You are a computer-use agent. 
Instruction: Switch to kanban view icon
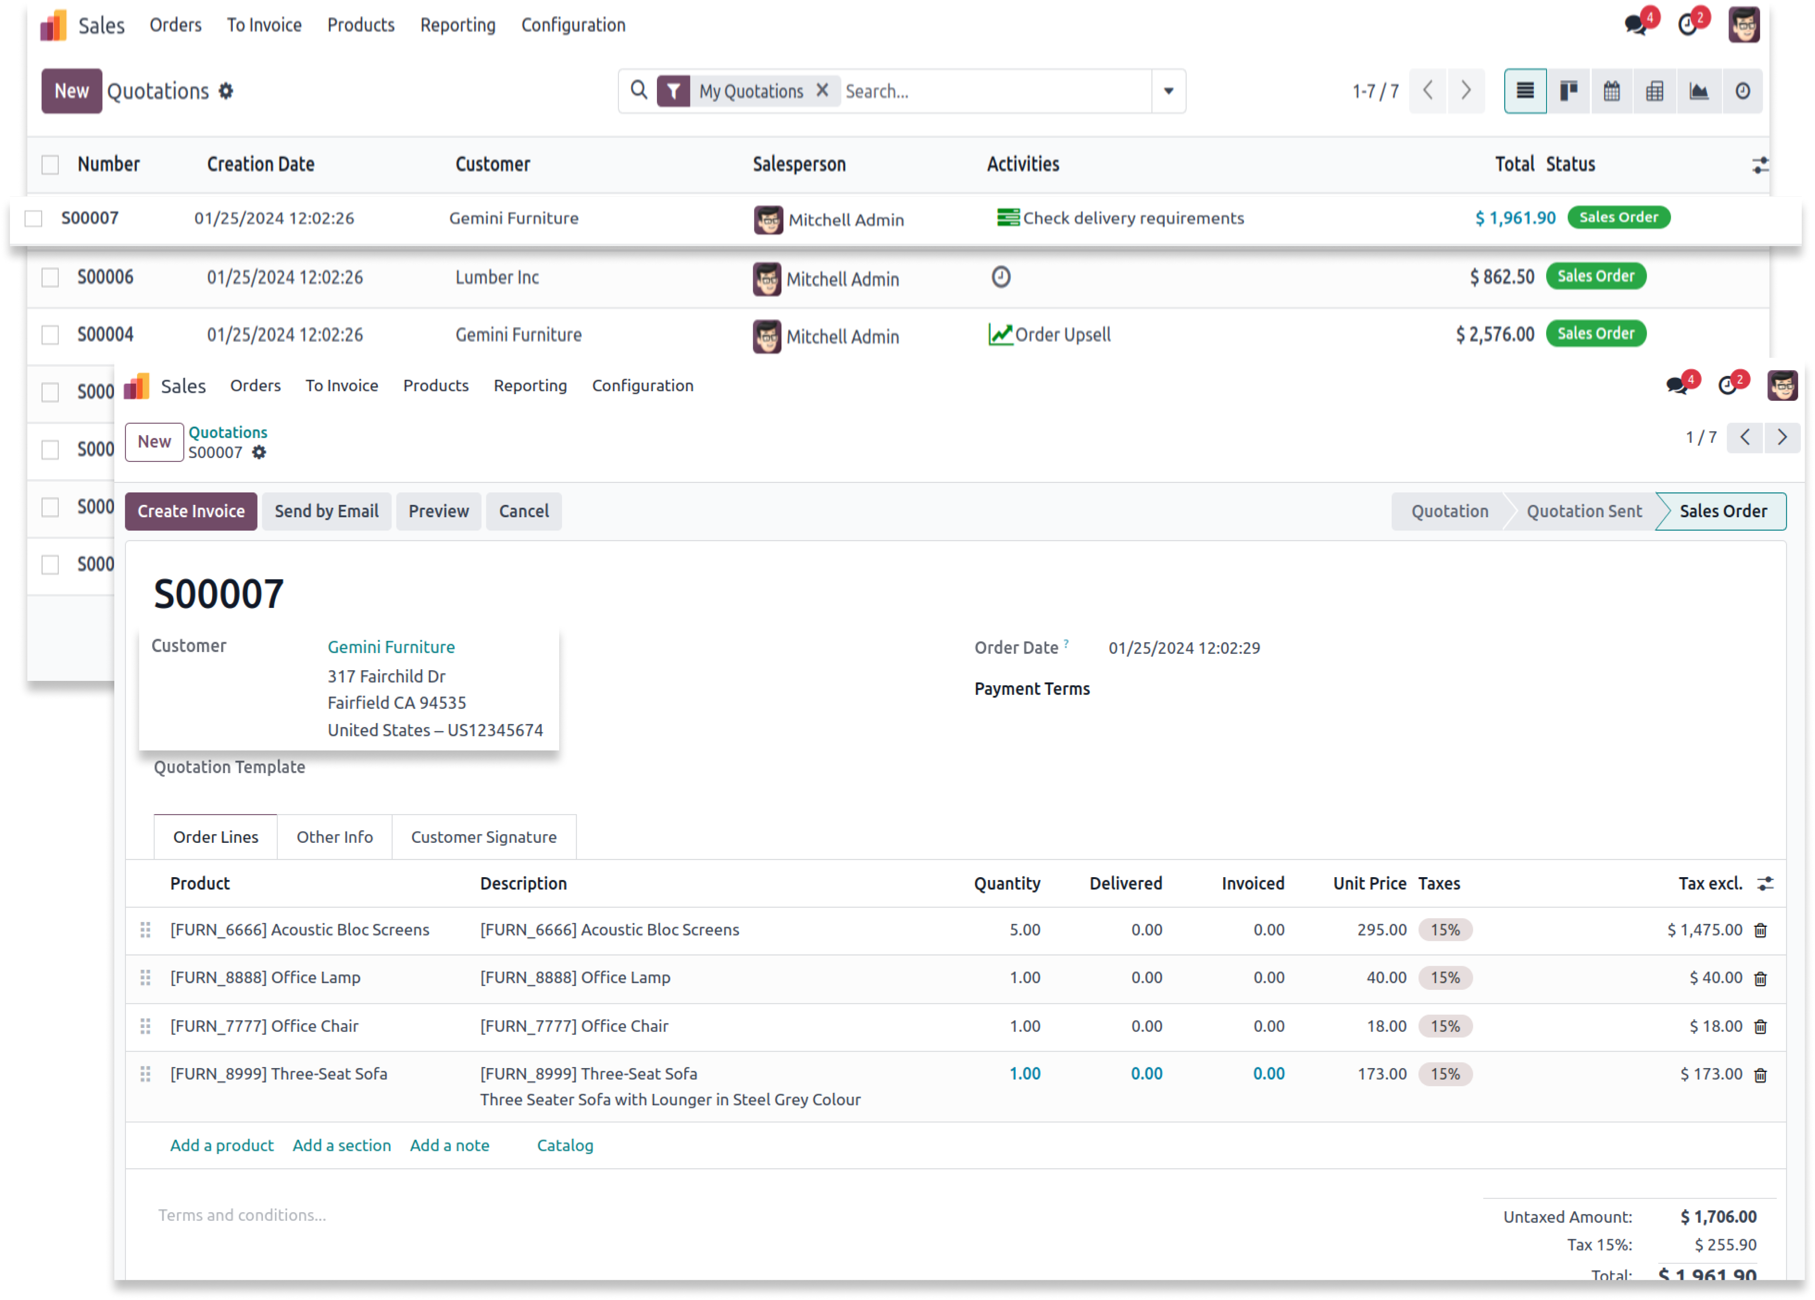(1569, 91)
